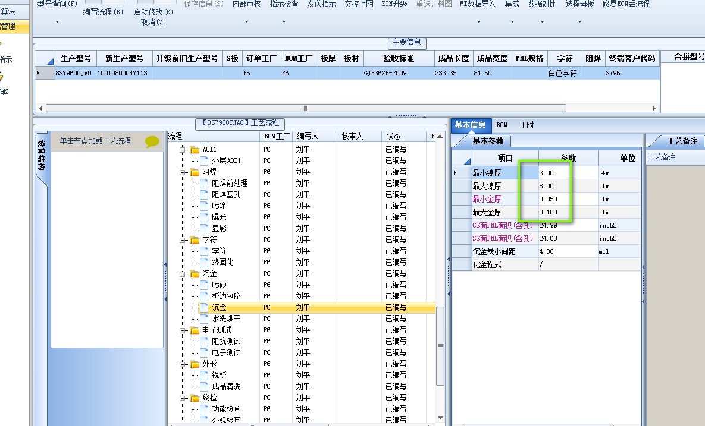705x426 pixels.
Task: Click the 最小金厚 value 0.050 cell
Action: coord(568,199)
